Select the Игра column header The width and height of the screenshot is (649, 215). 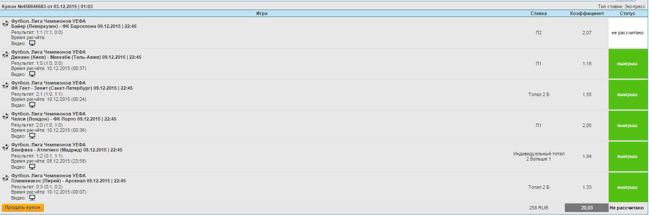coord(262,14)
